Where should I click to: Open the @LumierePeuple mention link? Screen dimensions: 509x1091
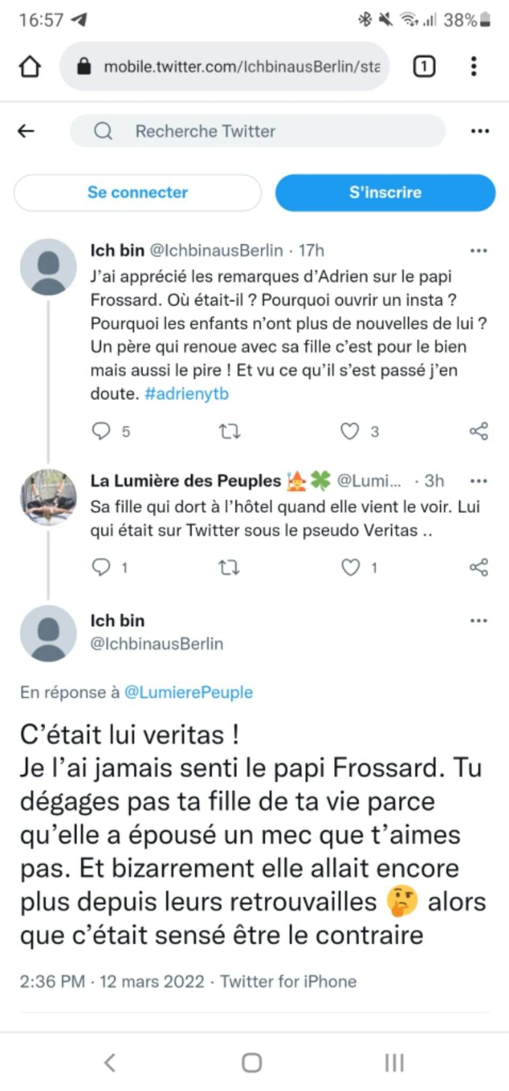(188, 692)
